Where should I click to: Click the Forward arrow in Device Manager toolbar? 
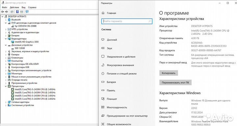6,12
